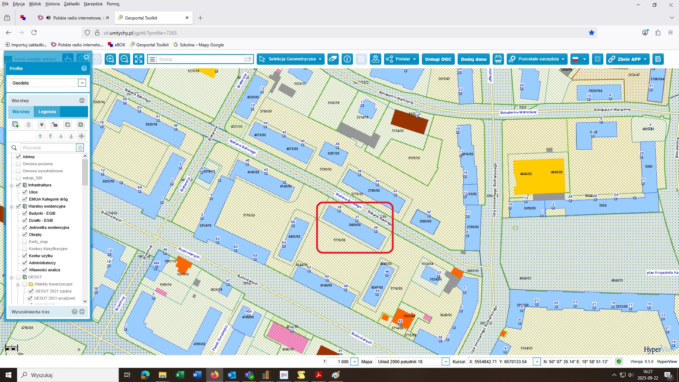Click the geolocation person pin icon
This screenshot has height=382, width=679.
coord(375,59)
